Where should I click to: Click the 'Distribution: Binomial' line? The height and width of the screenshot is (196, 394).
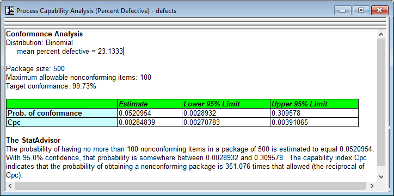pos(39,42)
